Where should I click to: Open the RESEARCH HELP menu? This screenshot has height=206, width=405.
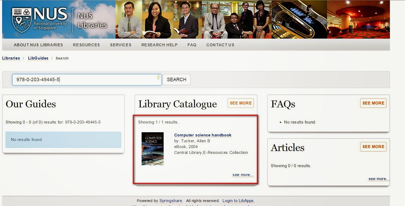click(x=159, y=45)
